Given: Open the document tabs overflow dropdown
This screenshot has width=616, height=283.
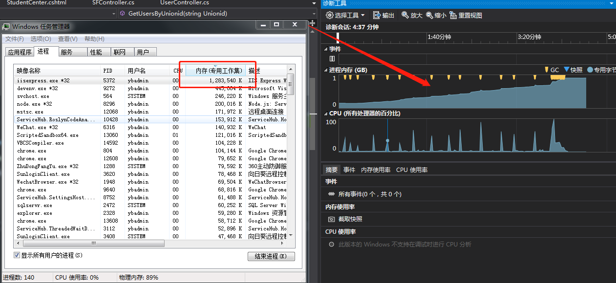Looking at the screenshot, I should 313,3.
